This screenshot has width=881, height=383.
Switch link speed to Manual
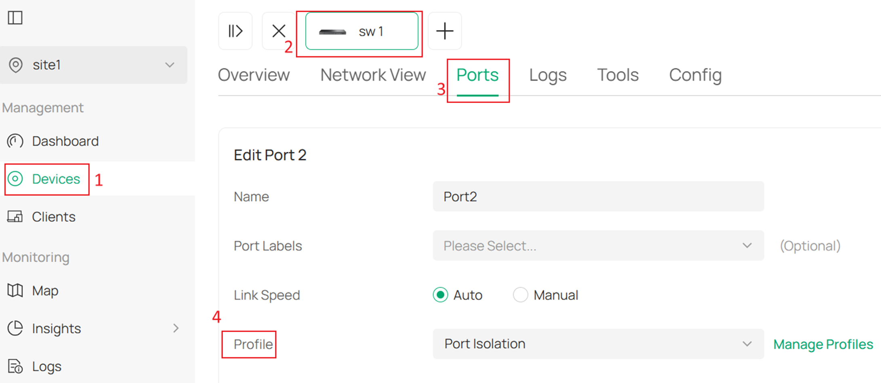(x=521, y=295)
